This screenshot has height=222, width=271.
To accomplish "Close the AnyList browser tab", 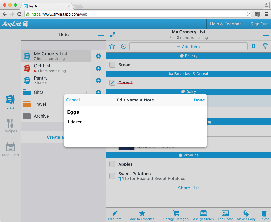I will pos(69,6).
